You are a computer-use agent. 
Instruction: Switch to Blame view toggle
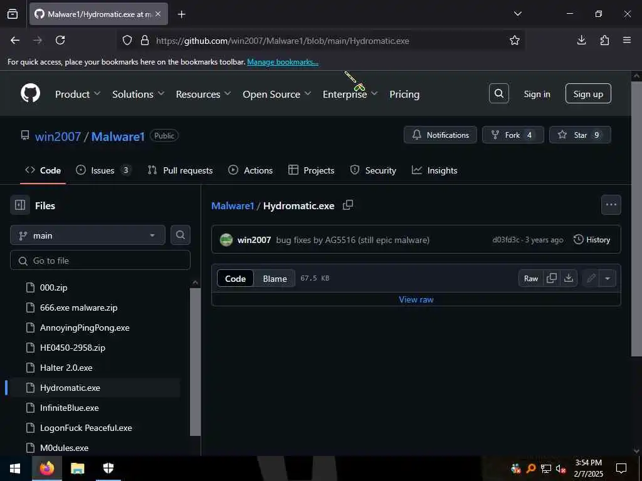click(x=275, y=279)
